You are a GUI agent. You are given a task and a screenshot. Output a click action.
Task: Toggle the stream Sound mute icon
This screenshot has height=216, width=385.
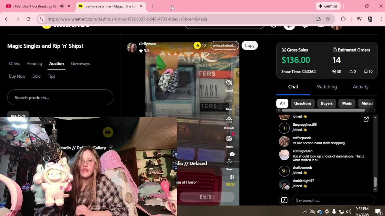click(x=229, y=82)
